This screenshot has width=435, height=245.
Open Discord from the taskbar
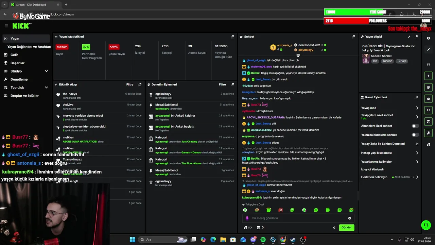(253, 240)
